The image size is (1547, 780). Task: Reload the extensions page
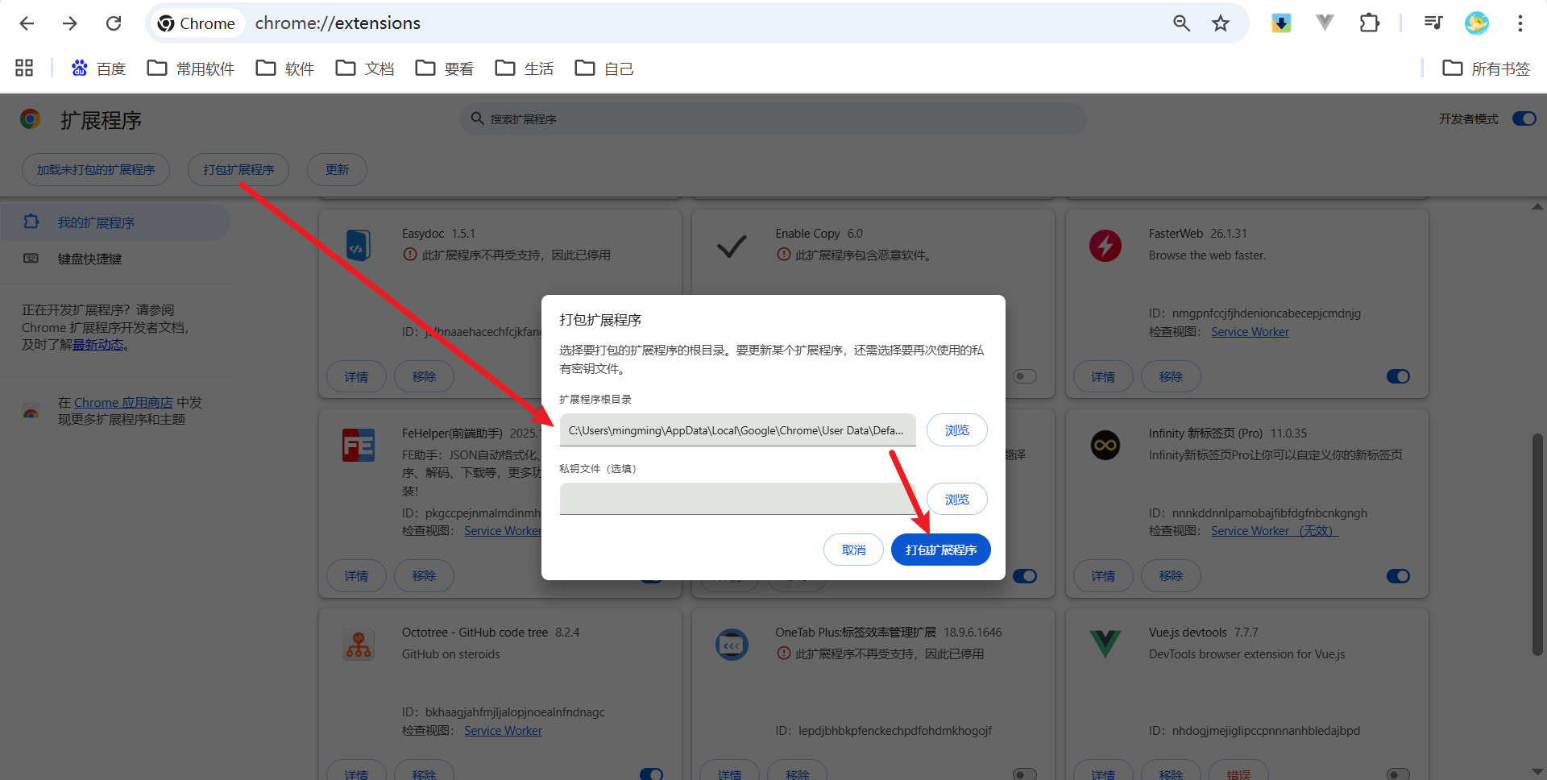click(x=114, y=23)
